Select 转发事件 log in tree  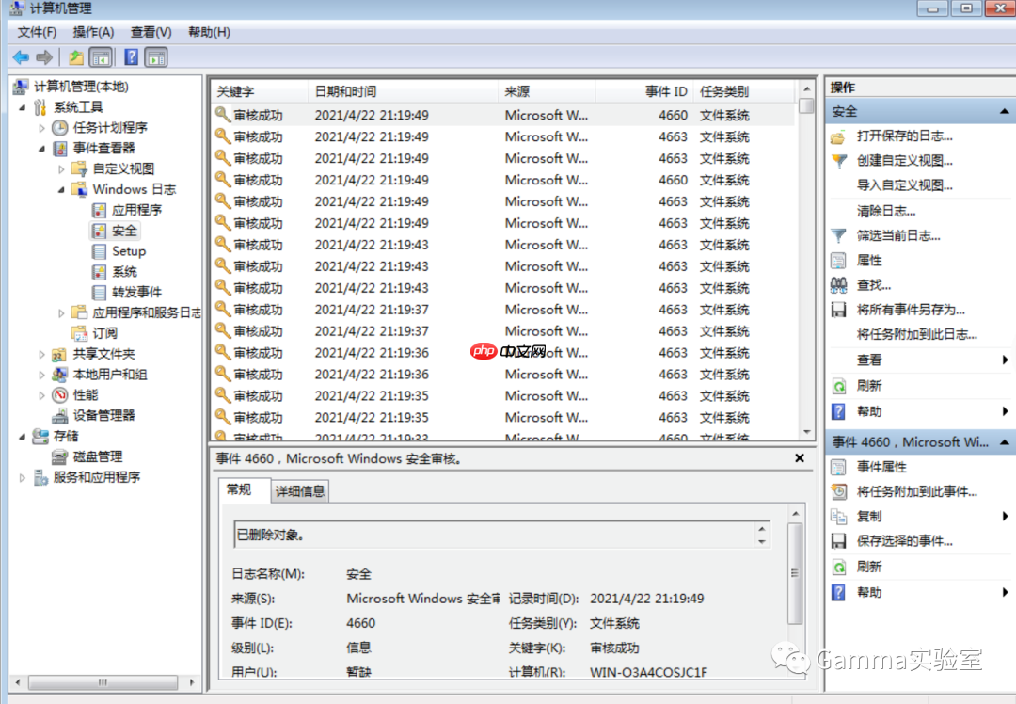tap(136, 293)
